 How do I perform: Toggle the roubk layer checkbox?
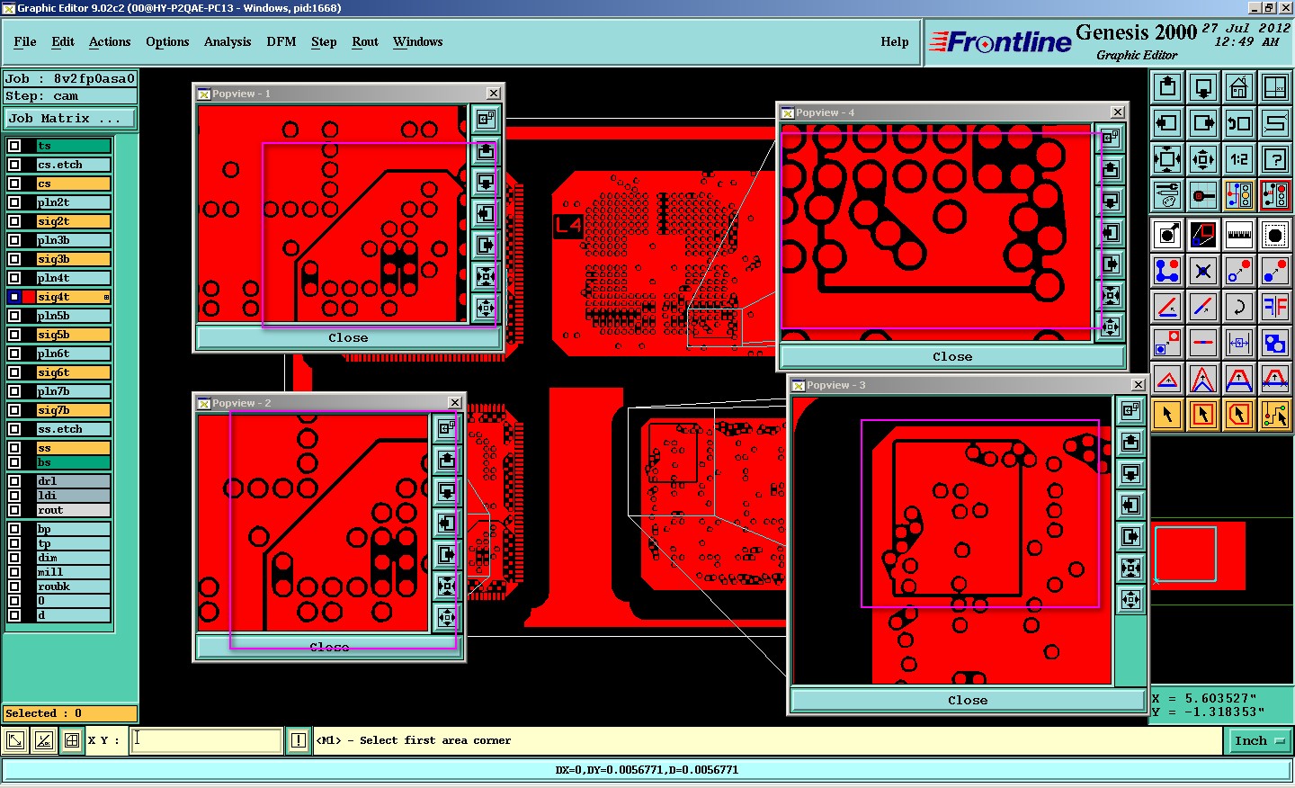pos(14,587)
